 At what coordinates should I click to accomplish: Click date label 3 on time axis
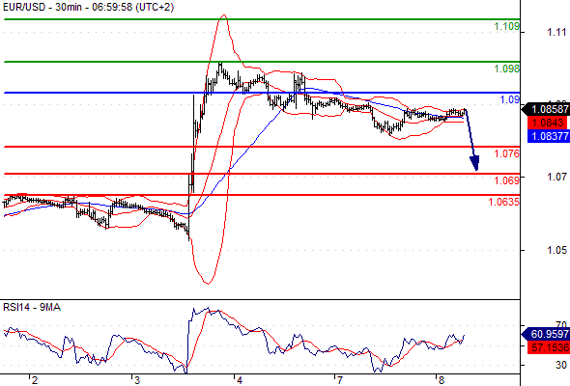[x=137, y=380]
